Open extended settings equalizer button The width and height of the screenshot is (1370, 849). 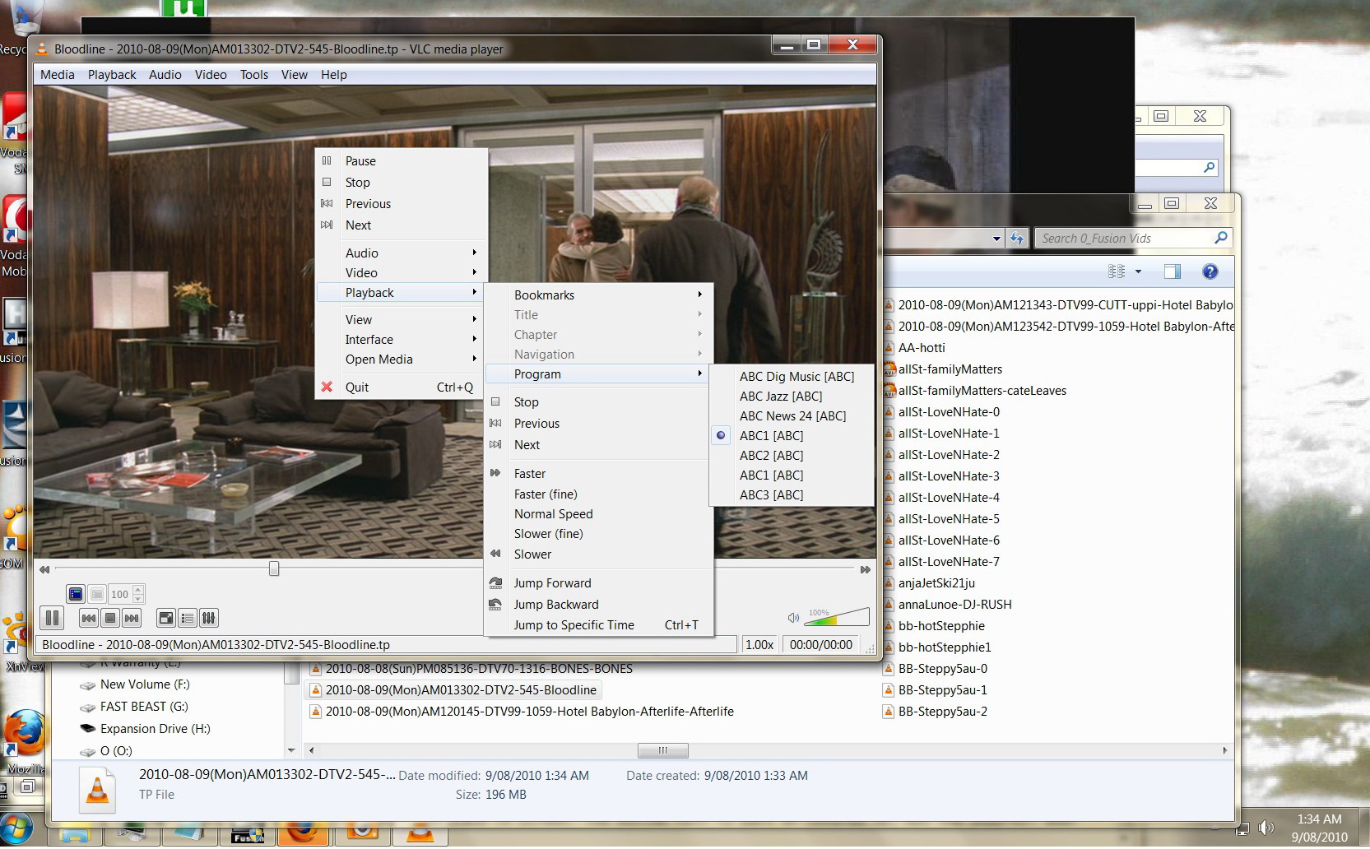[x=209, y=618]
